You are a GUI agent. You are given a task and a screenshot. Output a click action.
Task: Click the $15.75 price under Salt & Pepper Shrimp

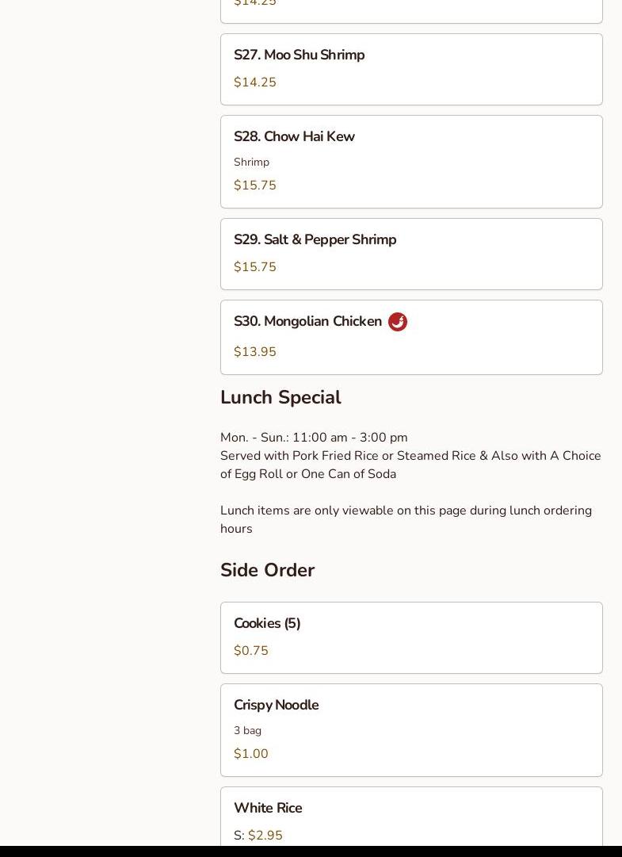point(255,267)
